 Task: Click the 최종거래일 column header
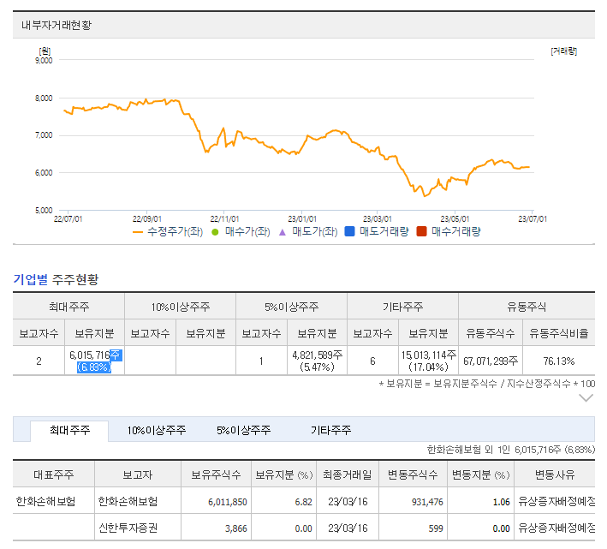point(348,474)
